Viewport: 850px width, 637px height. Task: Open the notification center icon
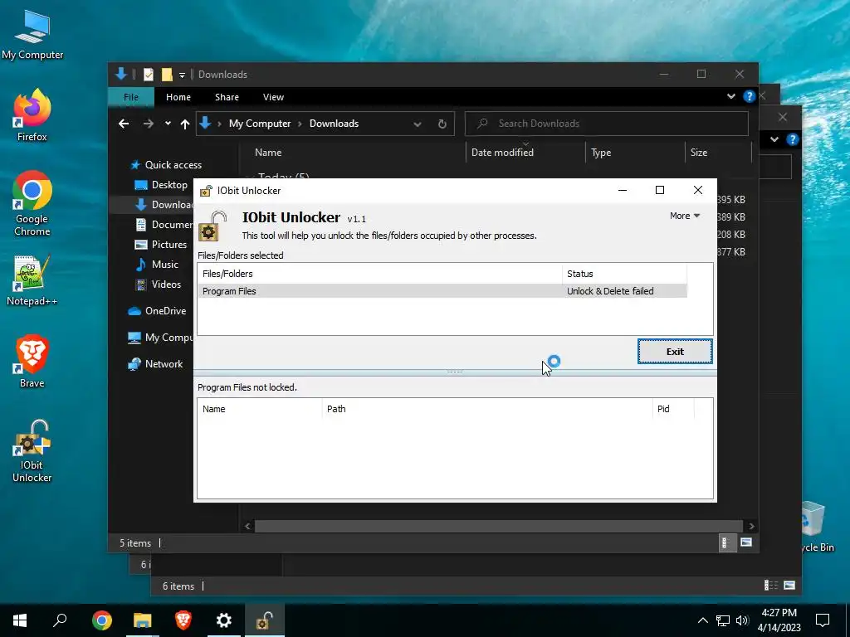[x=823, y=620]
